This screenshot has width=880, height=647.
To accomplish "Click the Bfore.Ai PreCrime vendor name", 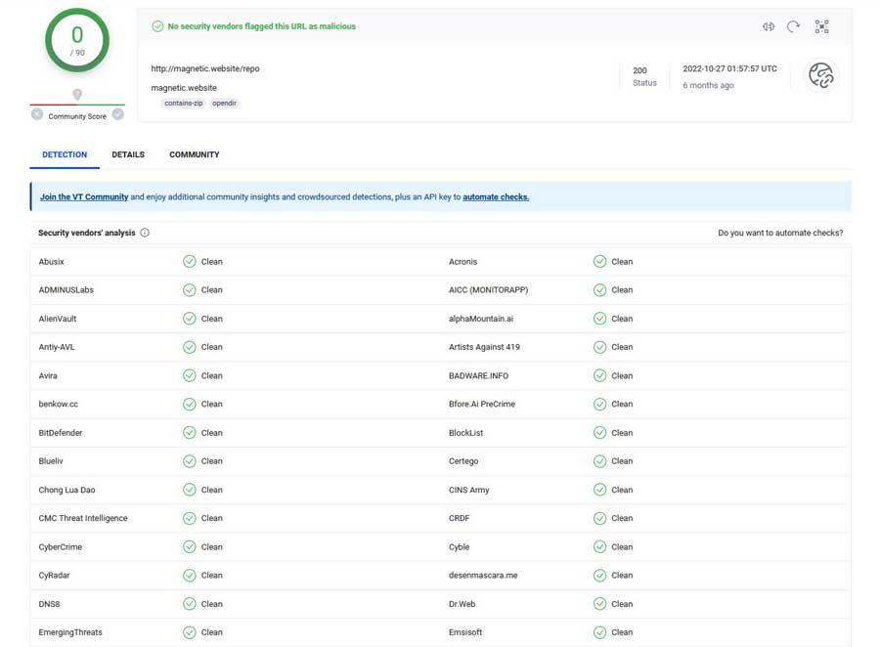I will coord(482,404).
